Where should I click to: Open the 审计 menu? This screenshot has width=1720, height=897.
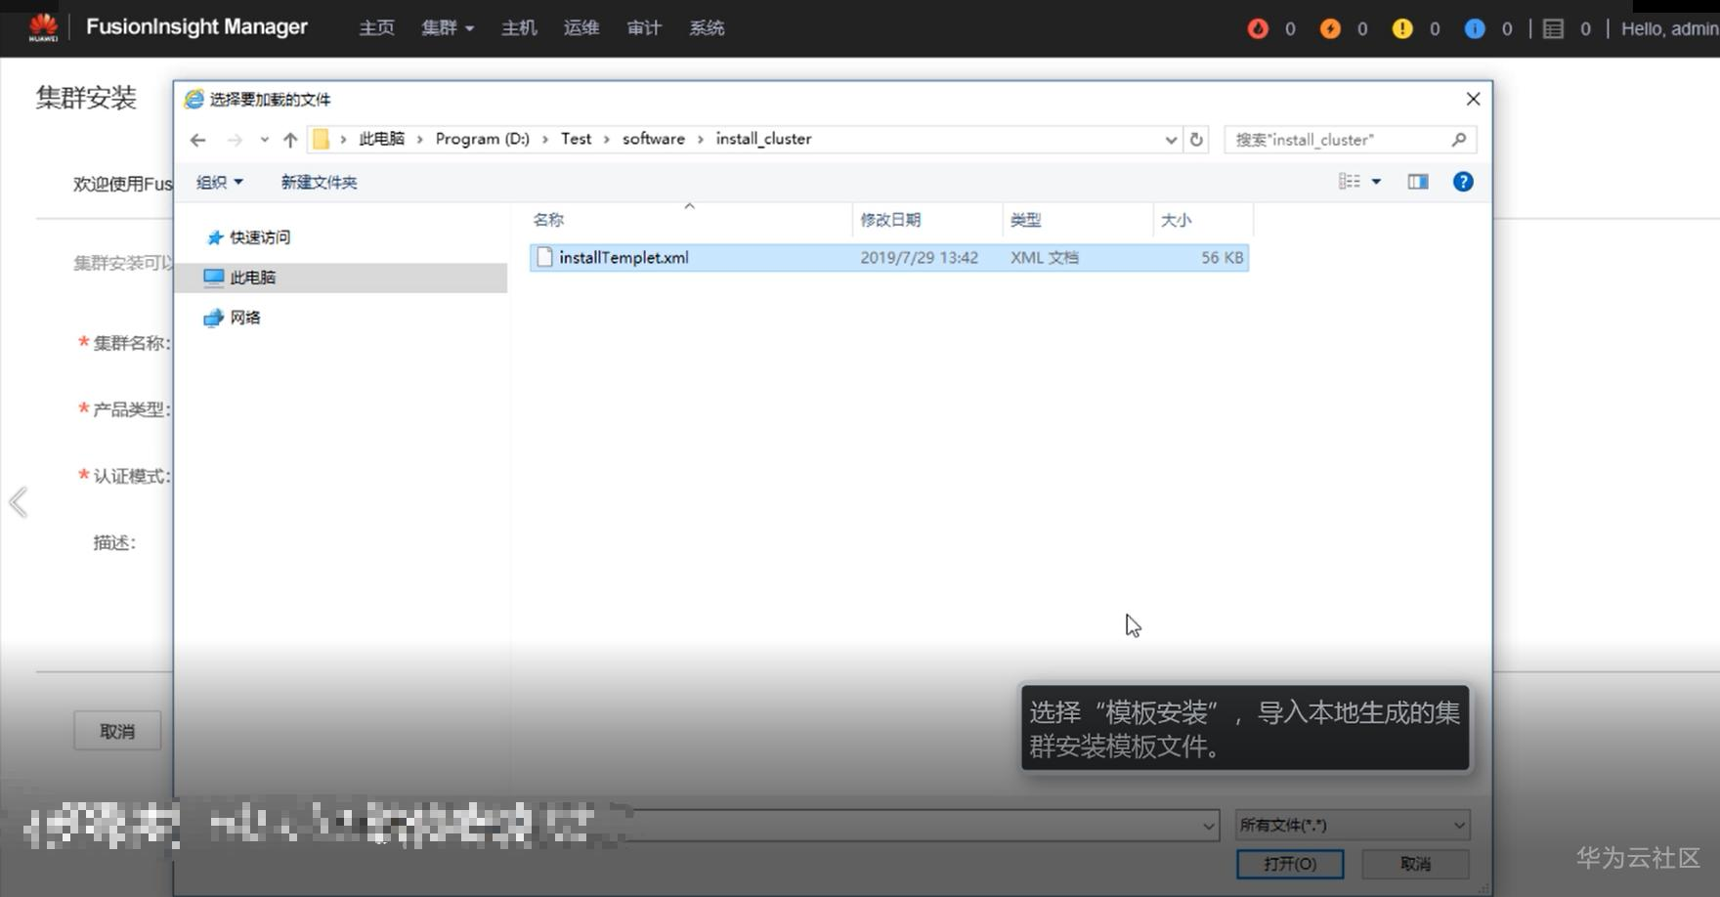point(644,28)
